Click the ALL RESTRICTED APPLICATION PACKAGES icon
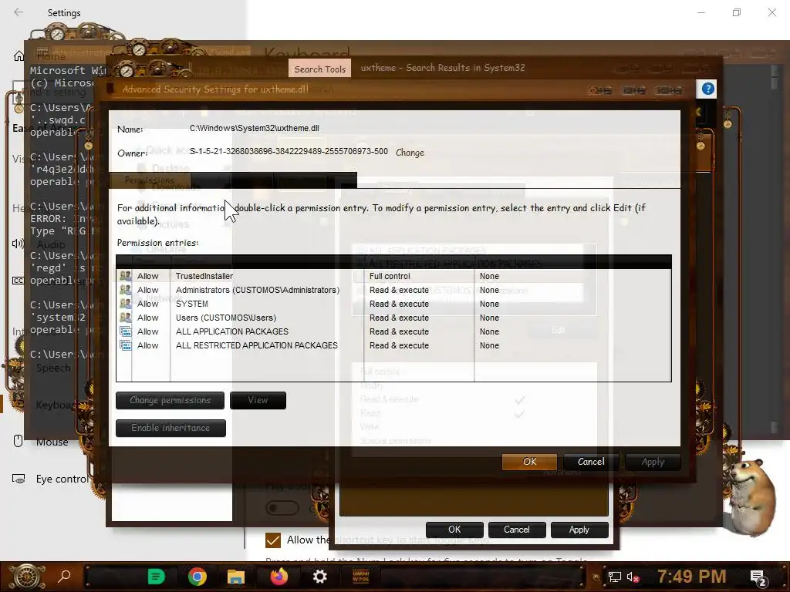 tap(126, 345)
